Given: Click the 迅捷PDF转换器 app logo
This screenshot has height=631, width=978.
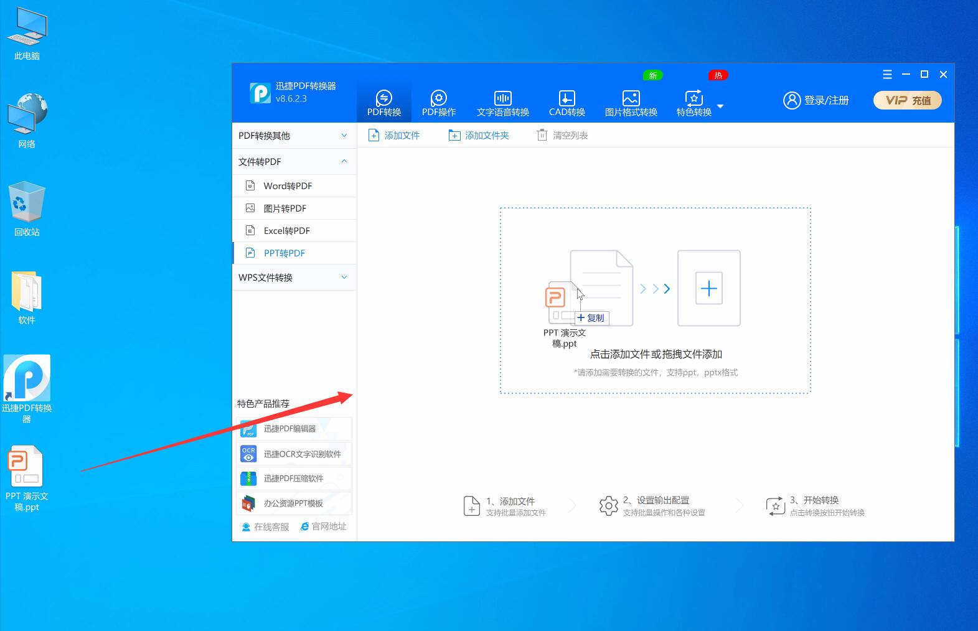Looking at the screenshot, I should 260,93.
